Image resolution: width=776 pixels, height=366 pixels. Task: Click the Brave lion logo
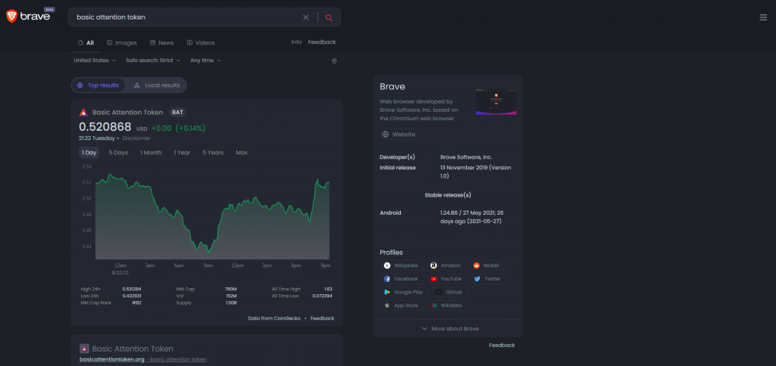click(x=12, y=17)
